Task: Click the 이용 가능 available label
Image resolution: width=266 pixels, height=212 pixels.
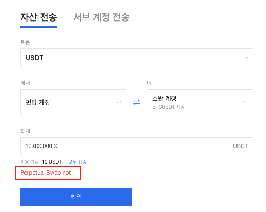Action: (x=29, y=162)
